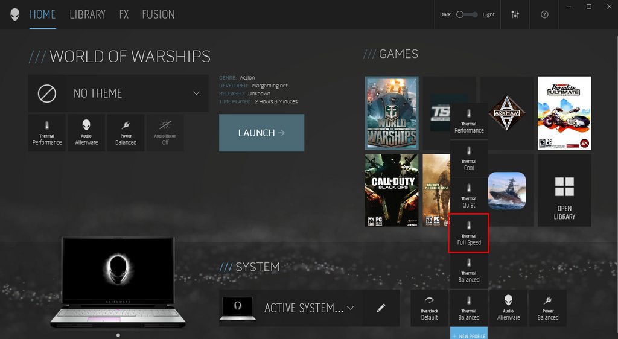The height and width of the screenshot is (339, 618).
Task: Open the HOME tab
Action: (x=43, y=14)
